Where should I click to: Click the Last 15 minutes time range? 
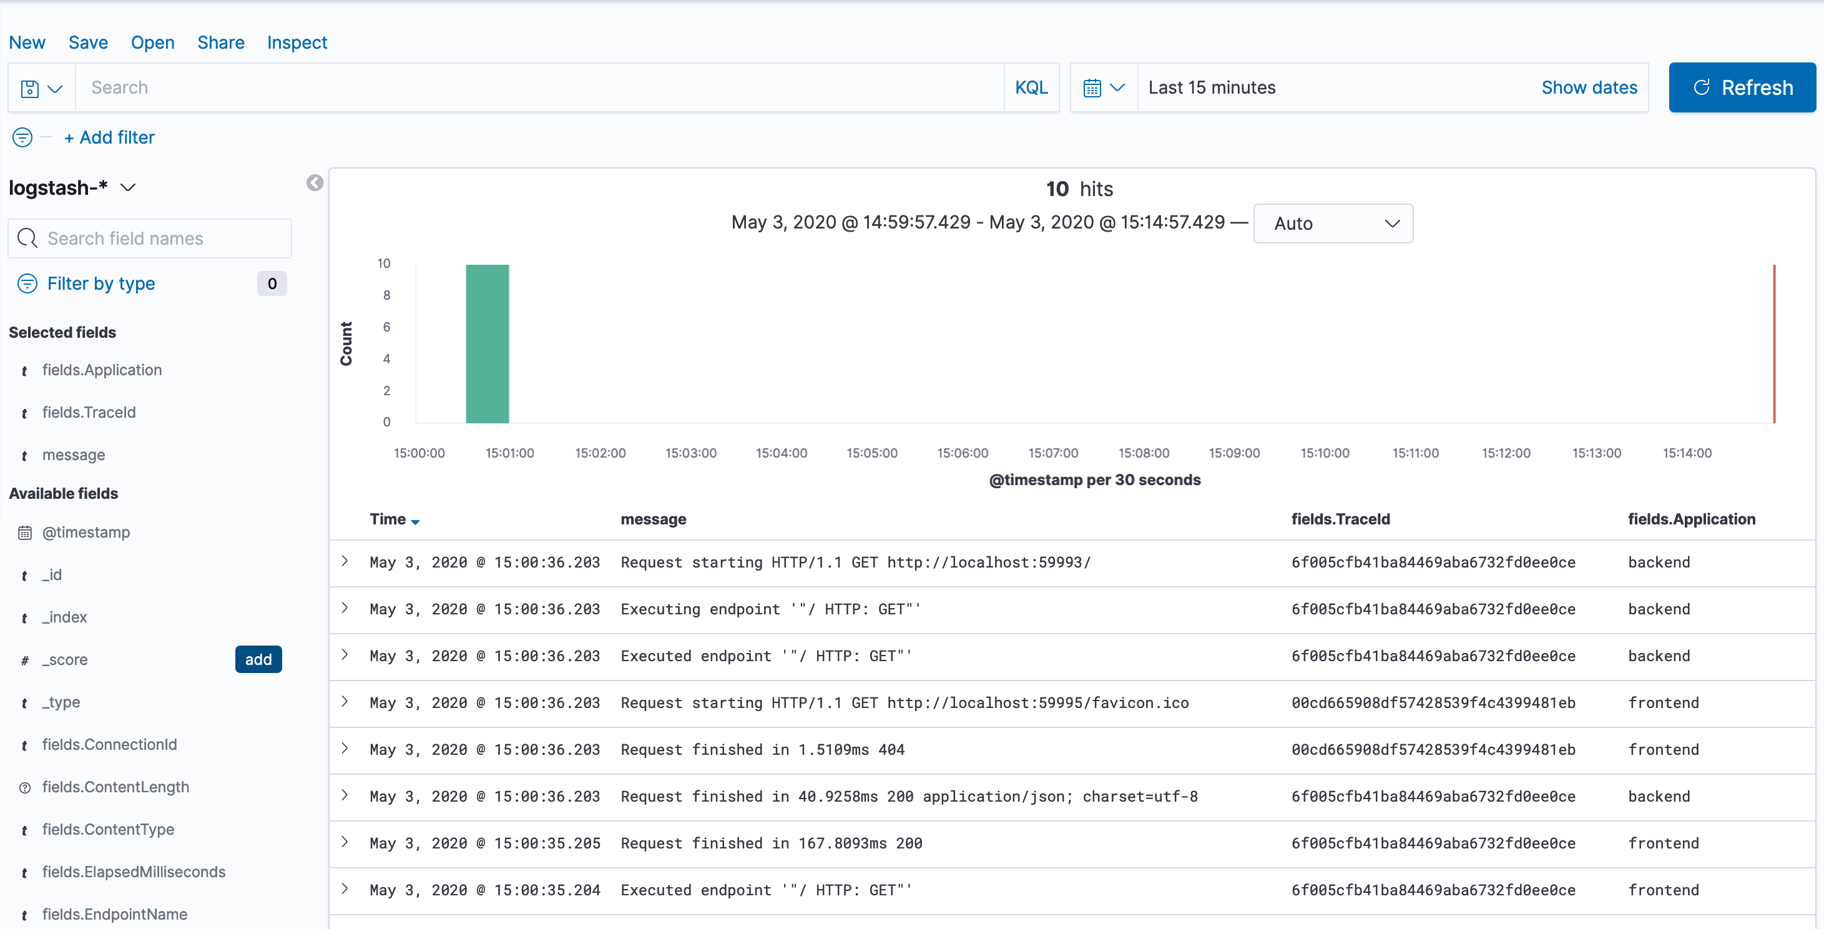click(1212, 88)
